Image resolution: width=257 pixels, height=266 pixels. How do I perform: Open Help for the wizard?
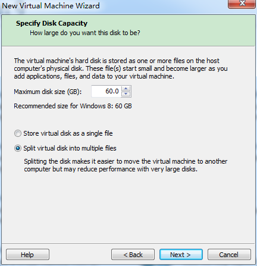click(27, 255)
